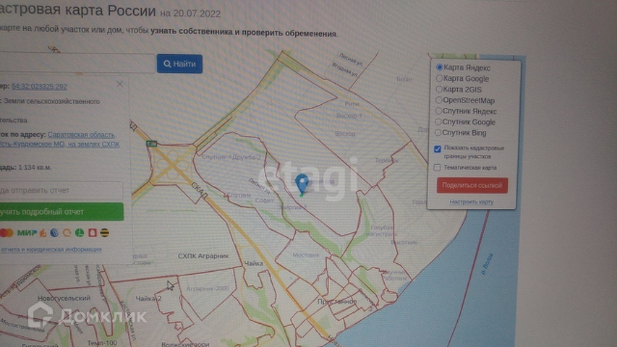Open the Саратовская область address link
Screen dimensions: 617x347
coord(82,134)
